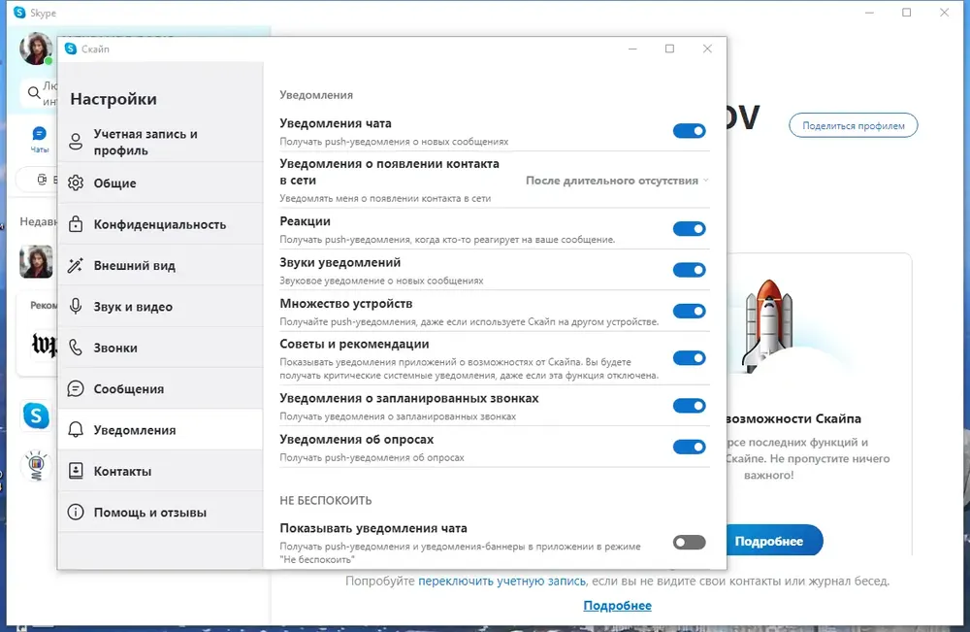Follow the 'переключить учетную запись' link
This screenshot has width=970, height=632.
point(501,581)
